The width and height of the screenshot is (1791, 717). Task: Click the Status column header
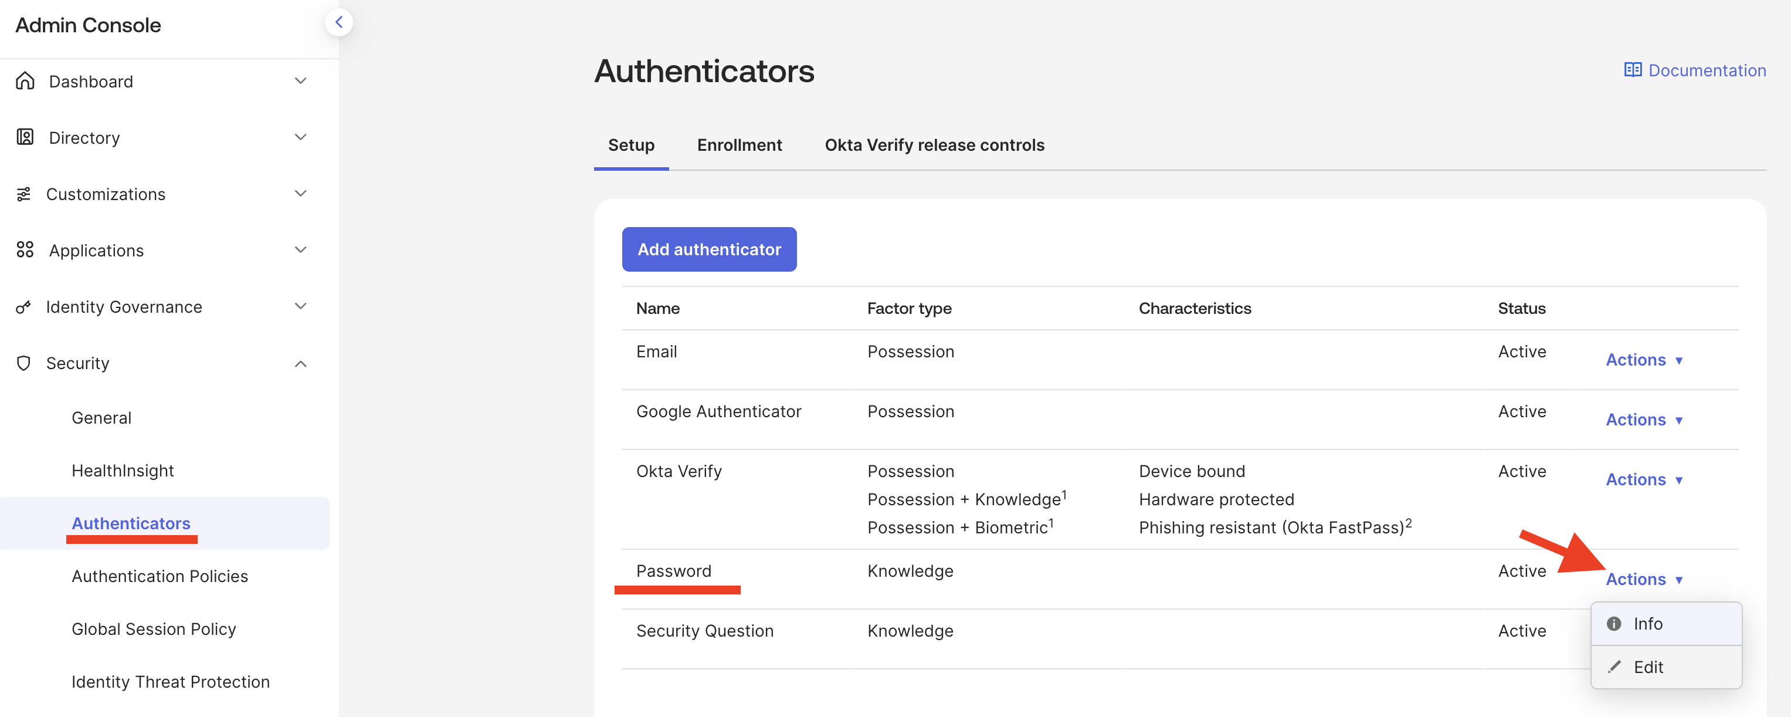pyautogui.click(x=1521, y=309)
